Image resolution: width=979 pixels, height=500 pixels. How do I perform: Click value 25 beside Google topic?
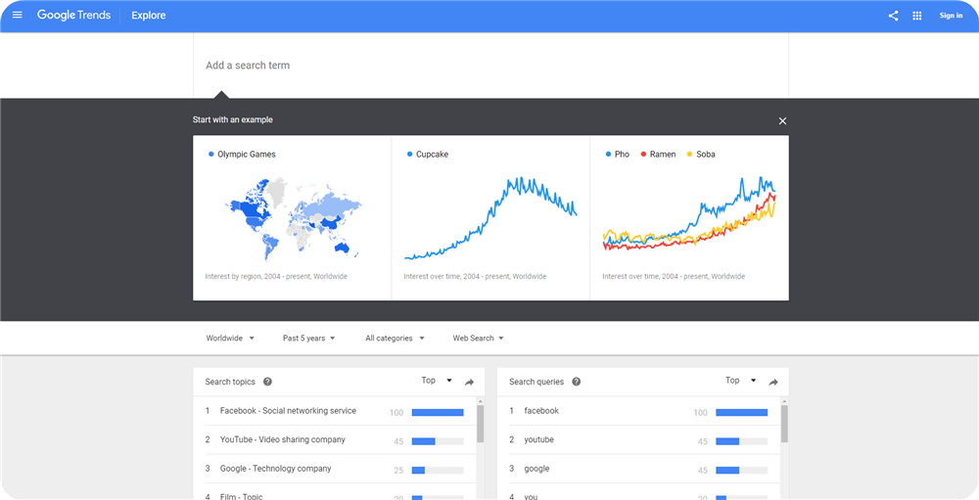[x=398, y=470]
